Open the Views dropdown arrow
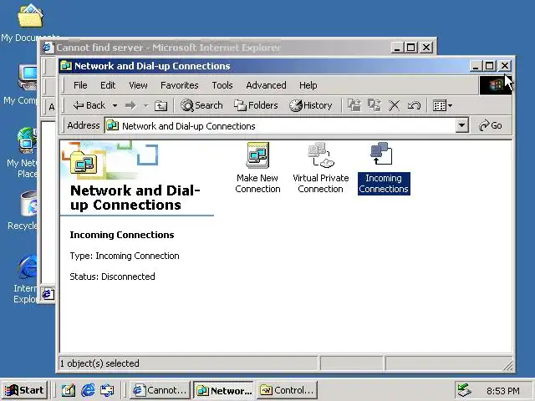 coord(450,106)
